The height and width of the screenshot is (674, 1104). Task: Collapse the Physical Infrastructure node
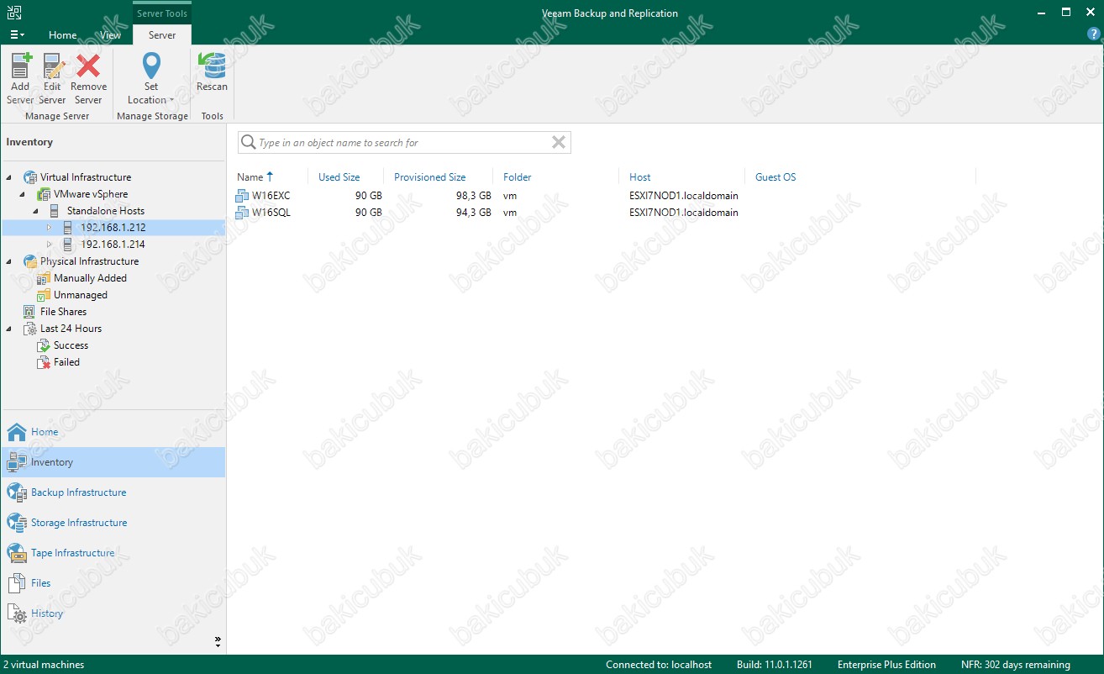pos(9,261)
